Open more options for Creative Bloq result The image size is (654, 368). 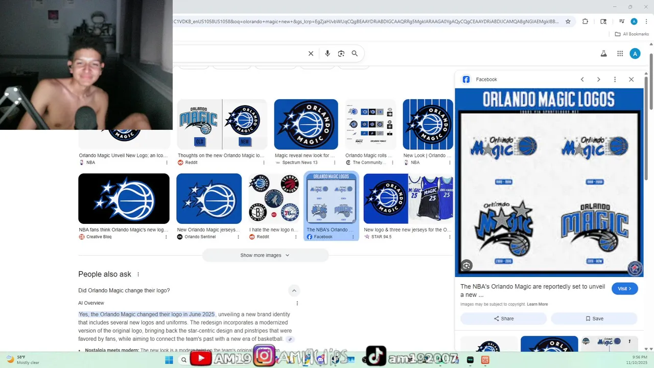point(166,237)
